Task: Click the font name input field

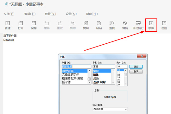Action: (76, 66)
